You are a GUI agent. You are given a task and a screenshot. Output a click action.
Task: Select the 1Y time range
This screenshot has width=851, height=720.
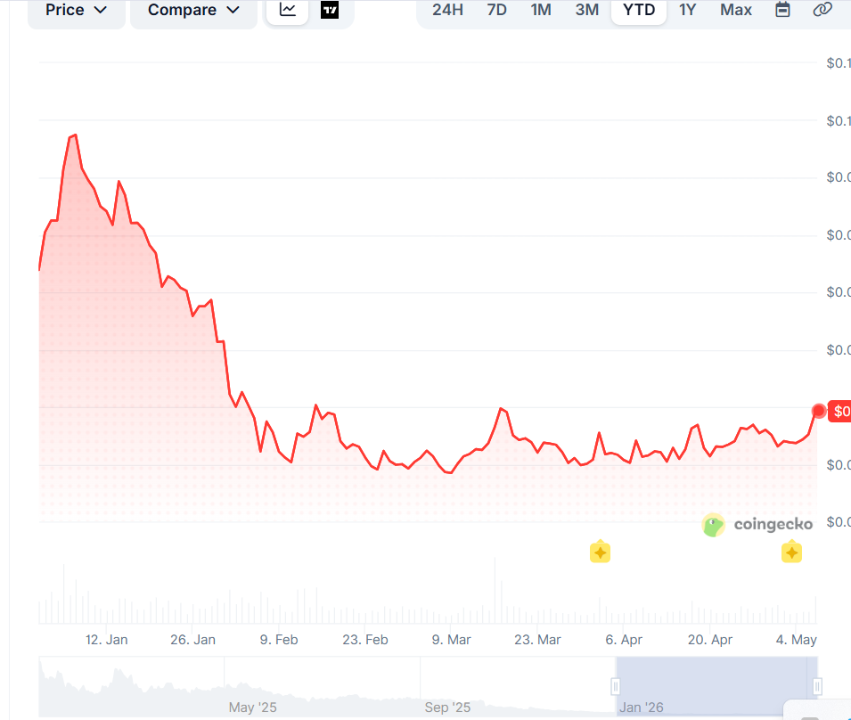click(x=687, y=10)
